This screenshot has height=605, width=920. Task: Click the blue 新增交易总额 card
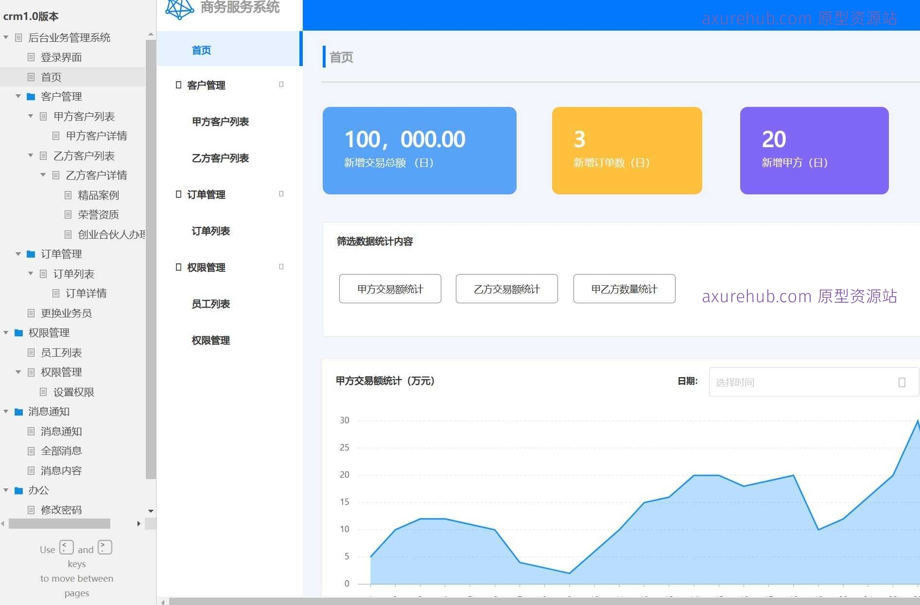(419, 151)
